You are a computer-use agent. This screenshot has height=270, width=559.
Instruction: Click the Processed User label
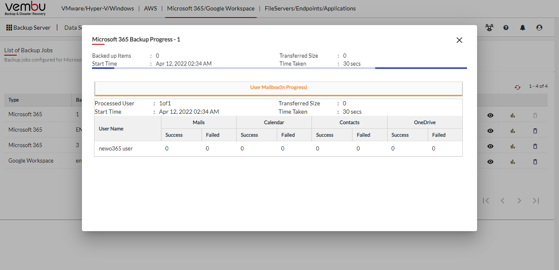(x=115, y=103)
